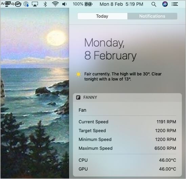Image resolution: width=186 pixels, height=179 pixels.
Task: Click the FANNY widget title
Action: tap(90, 97)
